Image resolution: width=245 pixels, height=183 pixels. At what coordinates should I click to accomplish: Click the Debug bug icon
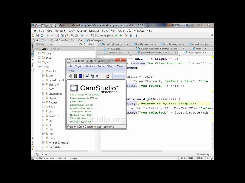pos(121,35)
